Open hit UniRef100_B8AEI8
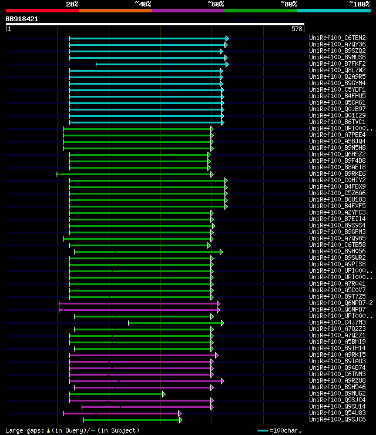 click(x=337, y=168)
